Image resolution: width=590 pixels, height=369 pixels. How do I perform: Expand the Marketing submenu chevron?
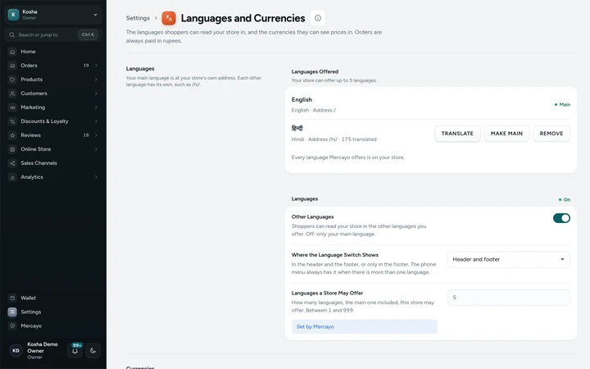[96, 107]
